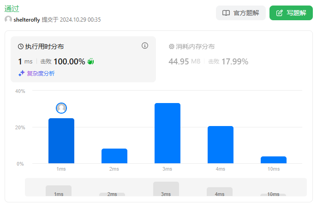
Task: Select the 2ms bar in main chart
Action: (114, 156)
